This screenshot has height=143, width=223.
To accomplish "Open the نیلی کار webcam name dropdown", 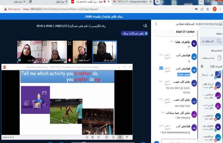I will point(33,60).
